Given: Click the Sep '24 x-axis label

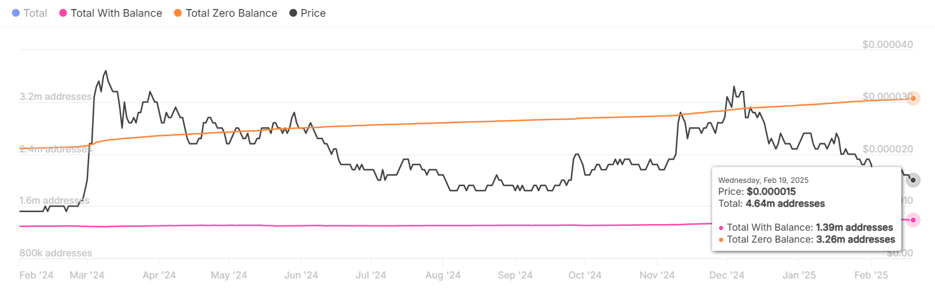Looking at the screenshot, I should click(514, 275).
